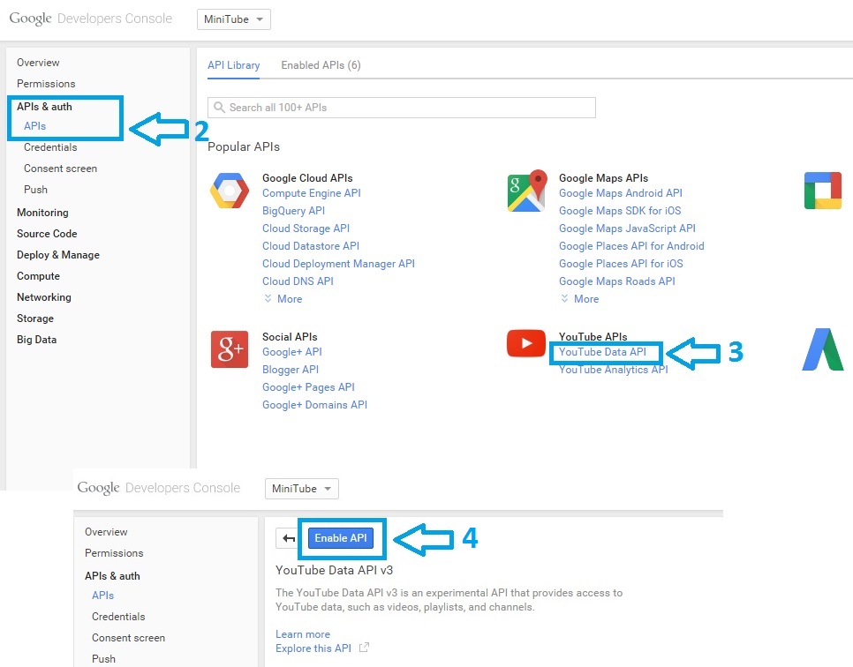
Task: Open the Google Maps Roads API link
Action: click(617, 281)
